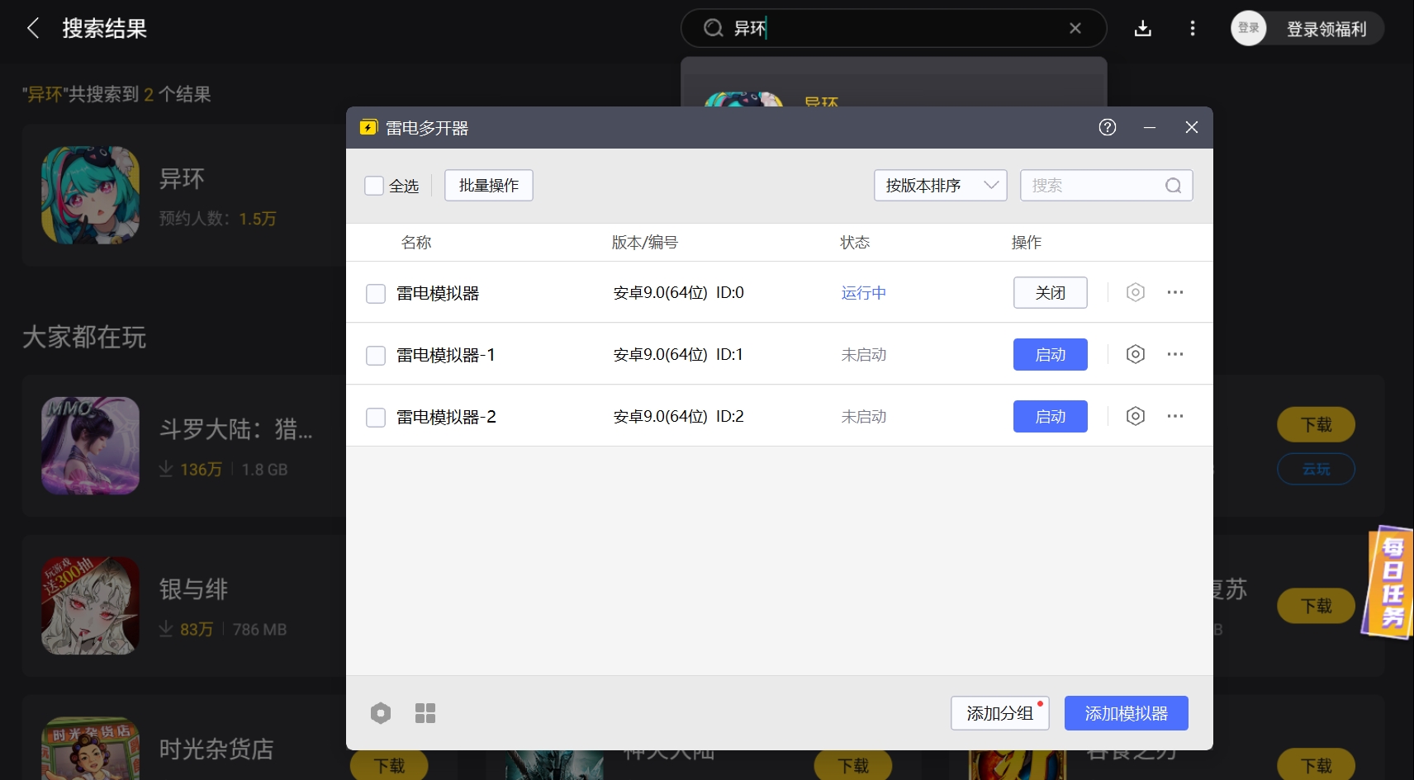
Task: Open settings for the 雷电模拟器 instance
Action: tap(1135, 292)
